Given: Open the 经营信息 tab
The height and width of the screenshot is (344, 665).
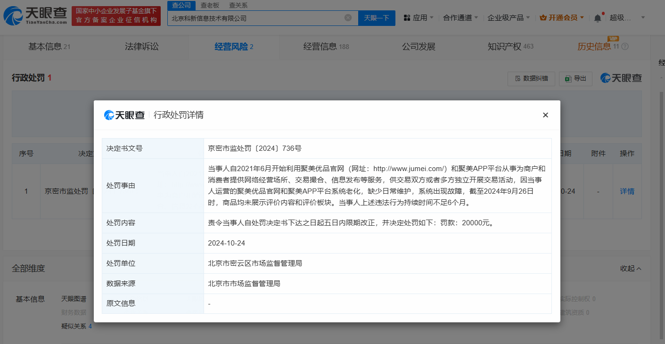Looking at the screenshot, I should [326, 47].
